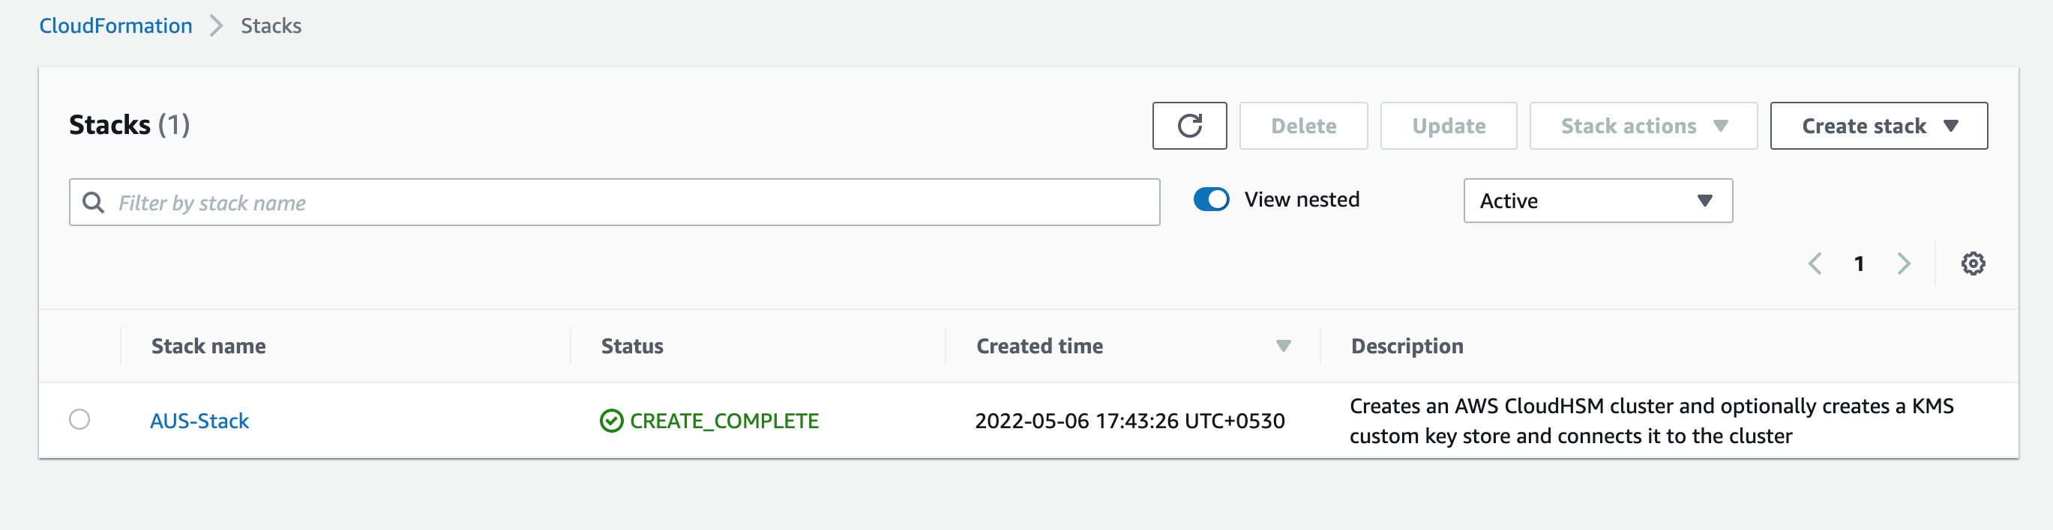2053x530 pixels.
Task: Select the Status column header
Action: (x=631, y=345)
